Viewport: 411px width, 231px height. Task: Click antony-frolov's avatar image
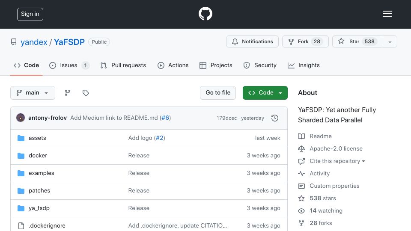pos(21,118)
